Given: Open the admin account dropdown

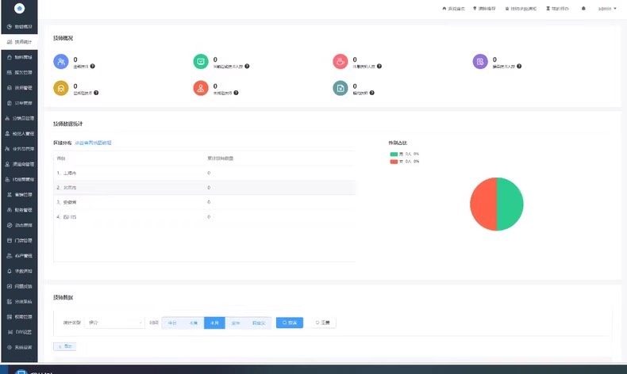Looking at the screenshot, I should (607, 9).
